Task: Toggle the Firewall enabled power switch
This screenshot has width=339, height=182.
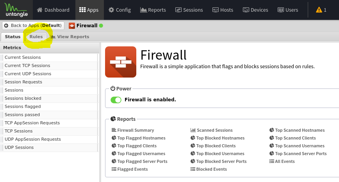Action: tap(116, 100)
